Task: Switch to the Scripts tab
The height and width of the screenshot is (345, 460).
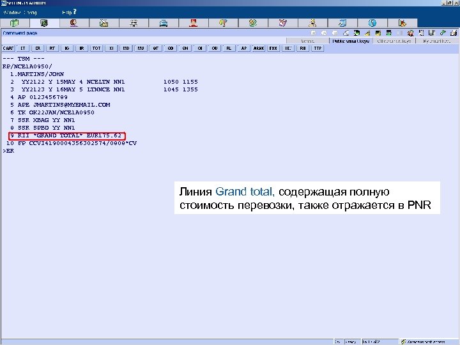Action: click(307, 41)
